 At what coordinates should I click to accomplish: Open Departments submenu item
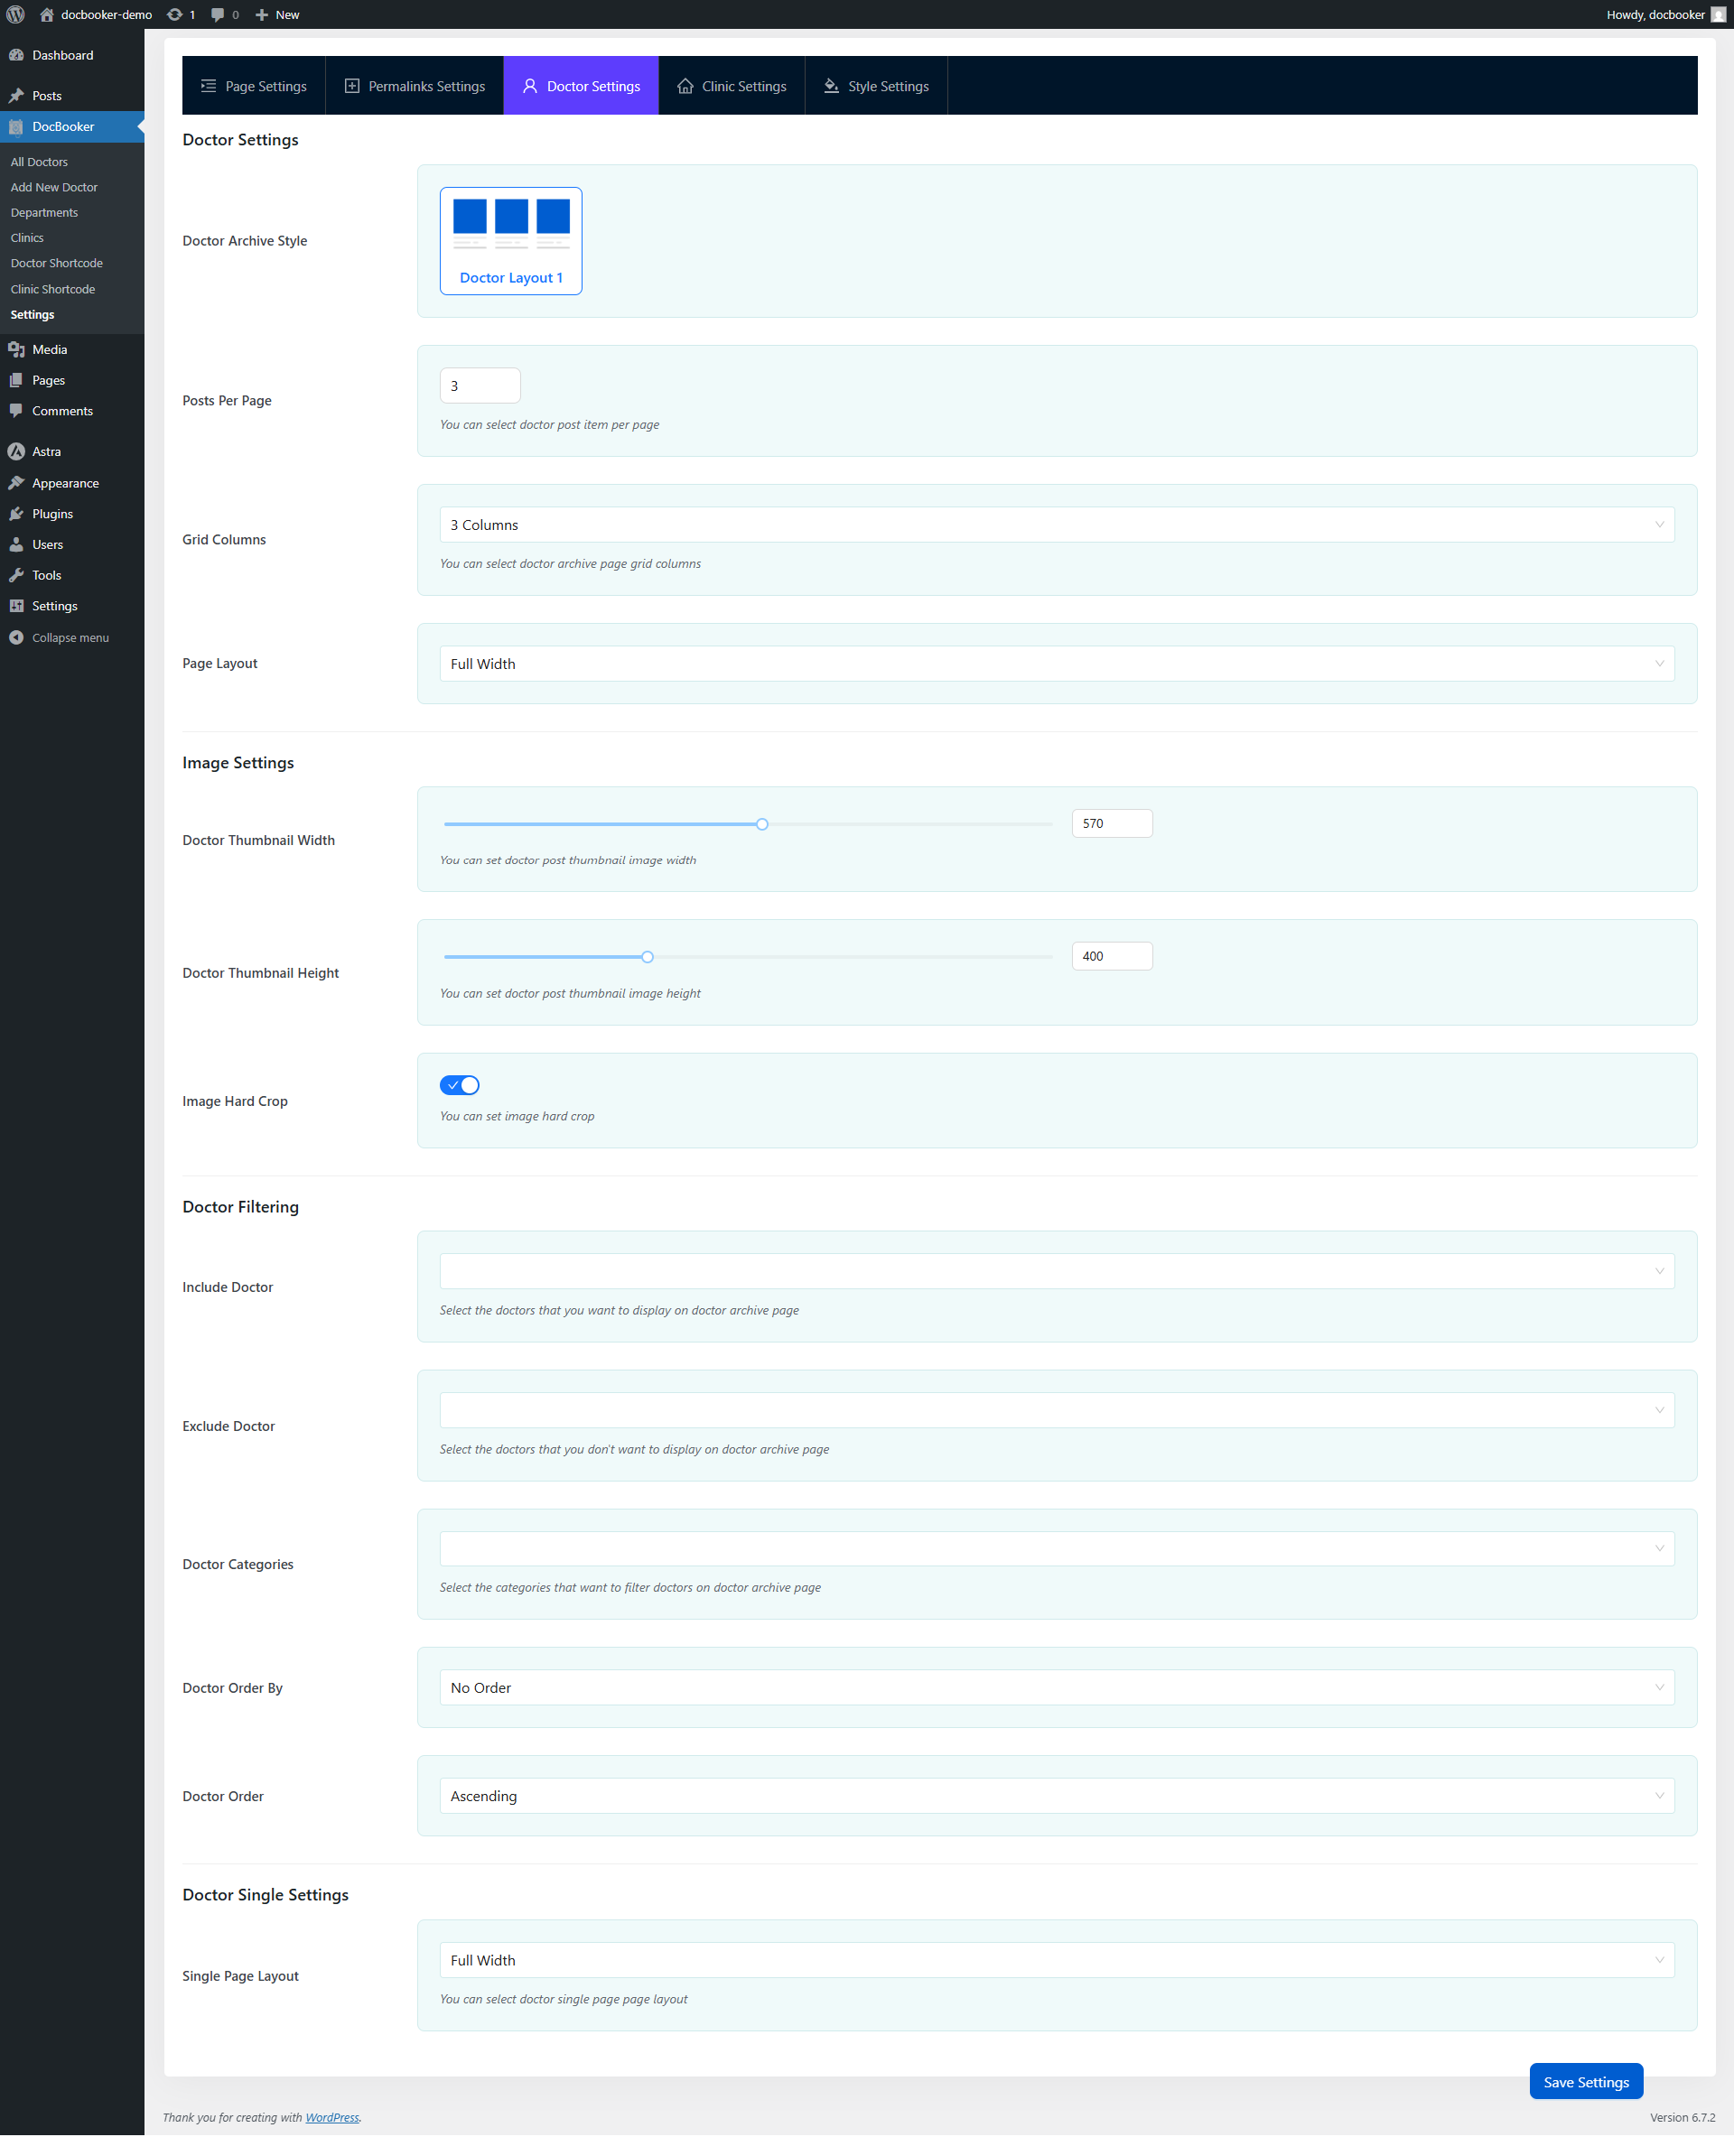coord(44,213)
